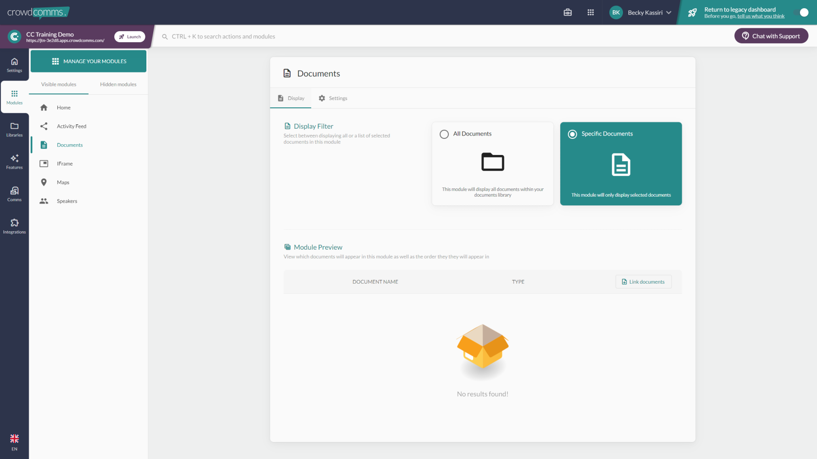This screenshot has width=817, height=459.
Task: Open the Libraries folder icon
Action: (14, 129)
